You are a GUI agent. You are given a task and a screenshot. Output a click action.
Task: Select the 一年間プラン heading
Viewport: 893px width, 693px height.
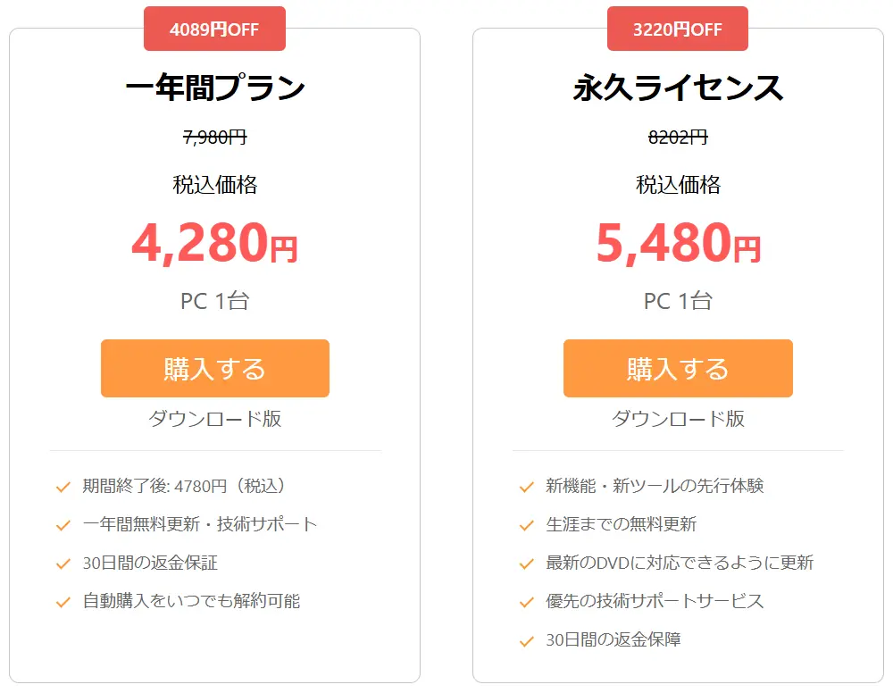pyautogui.click(x=214, y=88)
